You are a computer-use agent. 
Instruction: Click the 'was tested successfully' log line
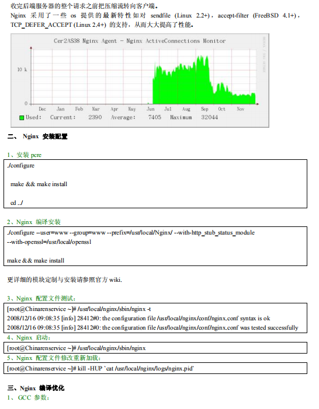point(152,328)
